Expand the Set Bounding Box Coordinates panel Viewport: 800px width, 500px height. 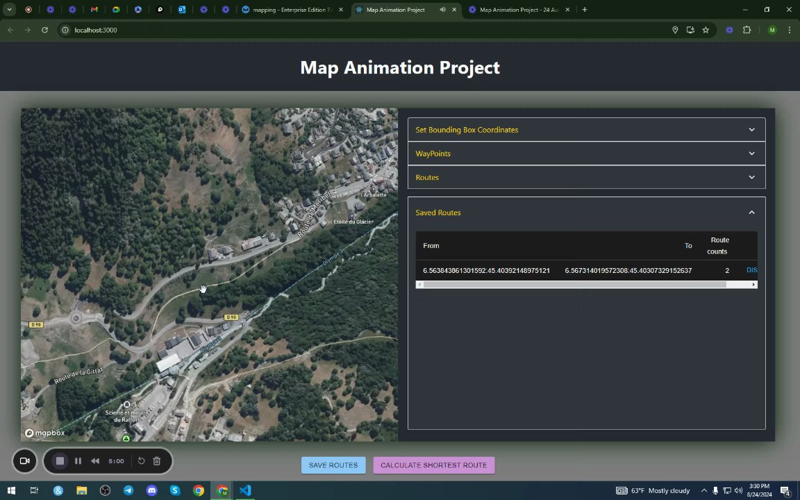(586, 130)
